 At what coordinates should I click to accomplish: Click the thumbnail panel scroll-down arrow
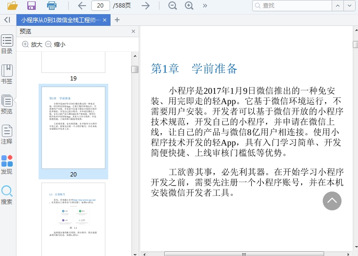[x=135, y=254]
